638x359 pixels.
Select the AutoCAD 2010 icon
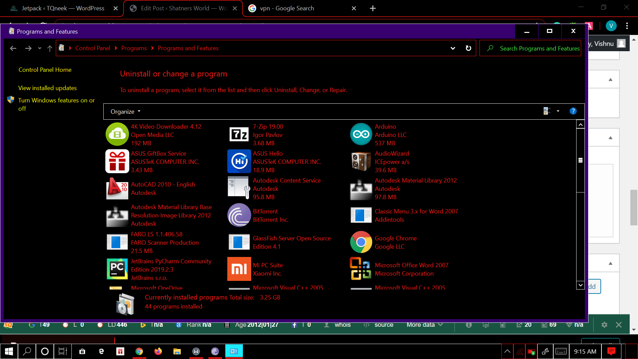(x=117, y=188)
